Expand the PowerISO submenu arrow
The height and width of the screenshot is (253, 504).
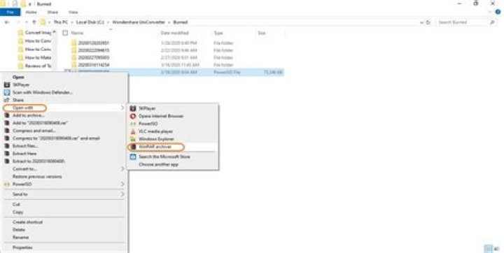point(122,185)
